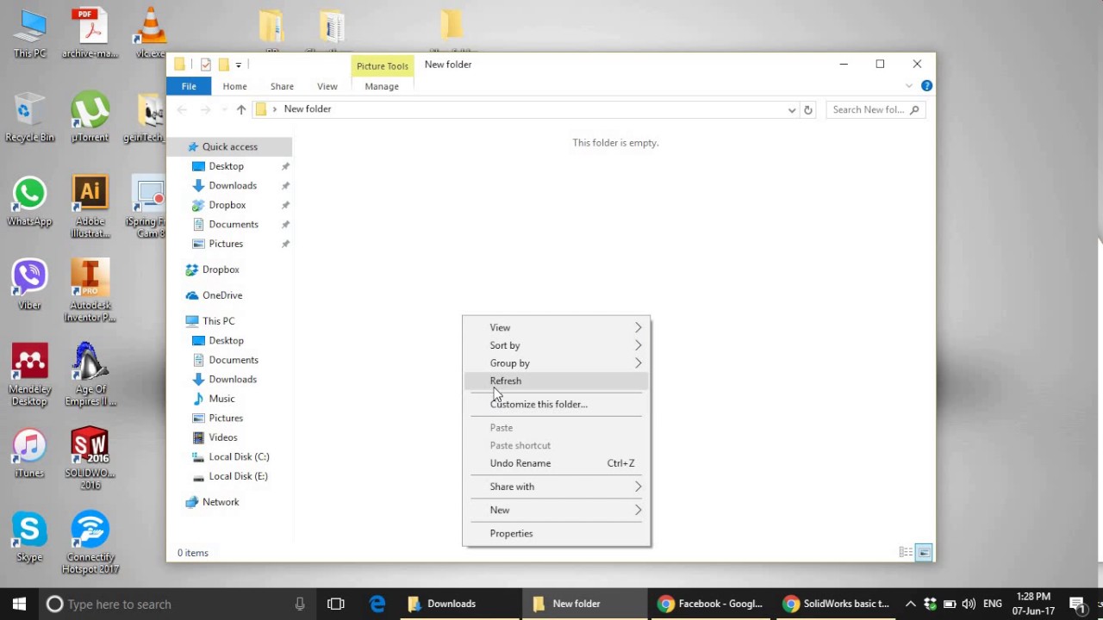Open WhatsApp desktop shortcut
The height and width of the screenshot is (620, 1103).
[29, 201]
